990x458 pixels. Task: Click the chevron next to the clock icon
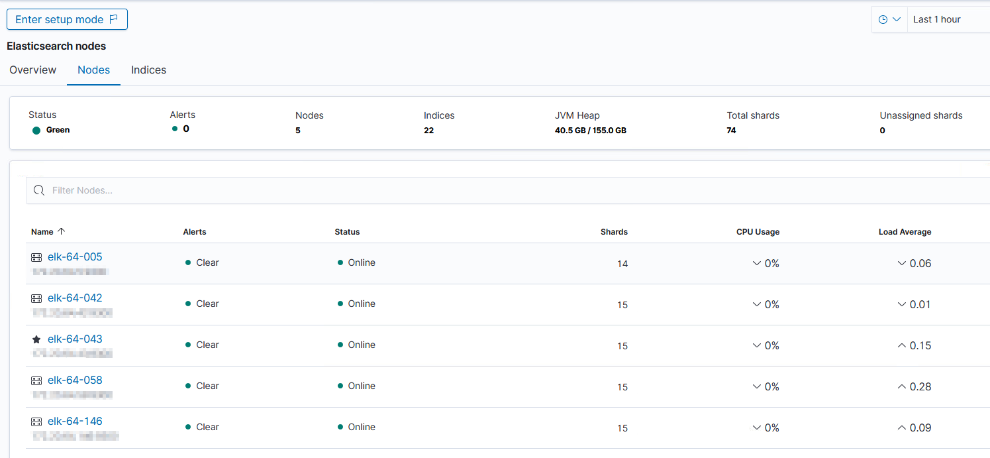tap(897, 19)
